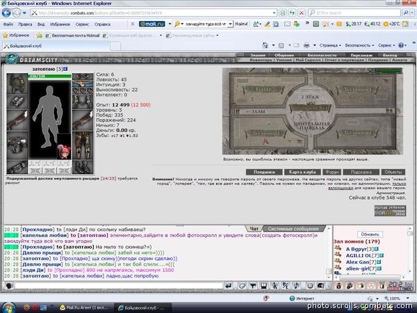The image size is (417, 313).
Task: Click the walking man icon in the chat bar
Action: coord(275,286)
